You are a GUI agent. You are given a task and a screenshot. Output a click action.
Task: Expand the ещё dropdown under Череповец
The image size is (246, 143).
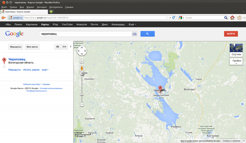(45, 70)
